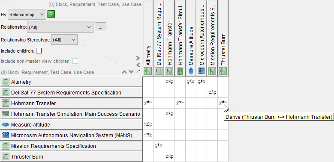Select the Mission Requirements Specification row
This screenshot has width=334, height=162.
click(x=71, y=146)
